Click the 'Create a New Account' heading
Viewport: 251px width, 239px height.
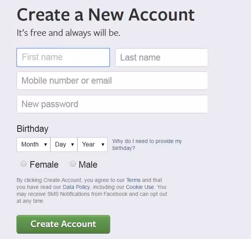(105, 15)
